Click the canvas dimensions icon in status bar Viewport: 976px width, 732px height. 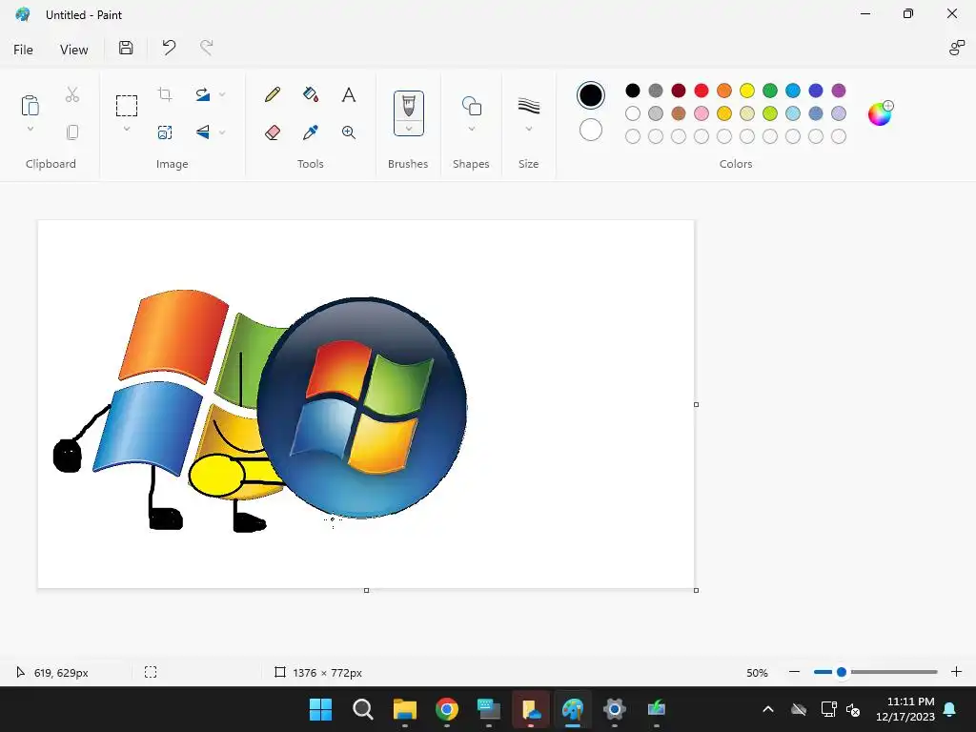280,672
